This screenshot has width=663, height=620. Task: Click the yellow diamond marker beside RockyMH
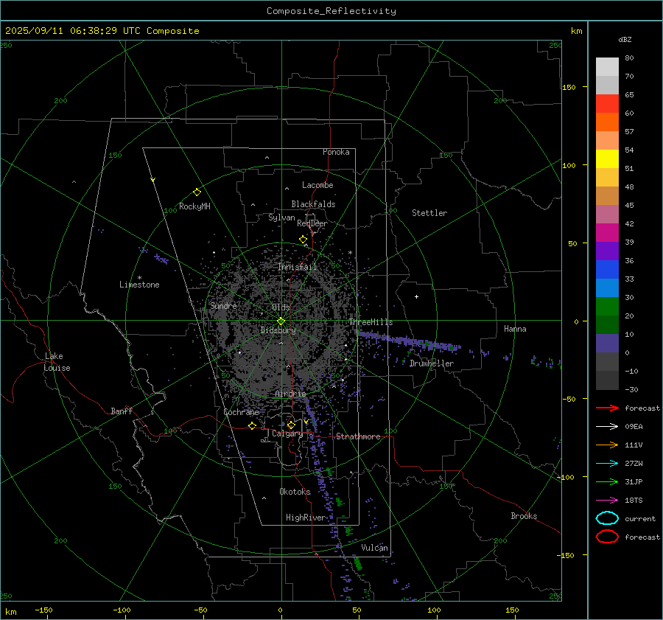[197, 192]
